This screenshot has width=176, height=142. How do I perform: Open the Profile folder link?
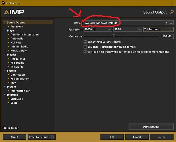coord(11,128)
